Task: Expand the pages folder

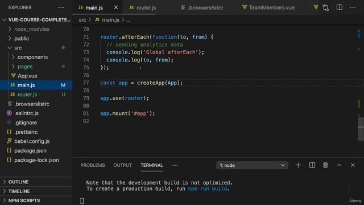Action: [x=36, y=66]
